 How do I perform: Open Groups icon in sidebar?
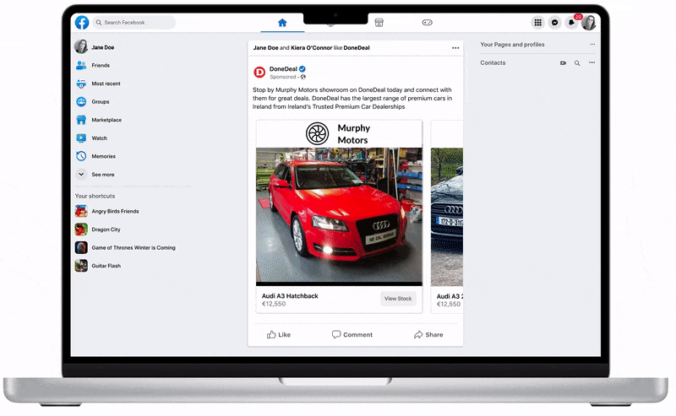coord(81,101)
